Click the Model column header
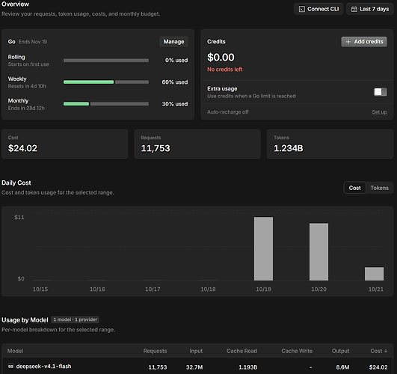This screenshot has height=374, width=397. click(x=15, y=351)
